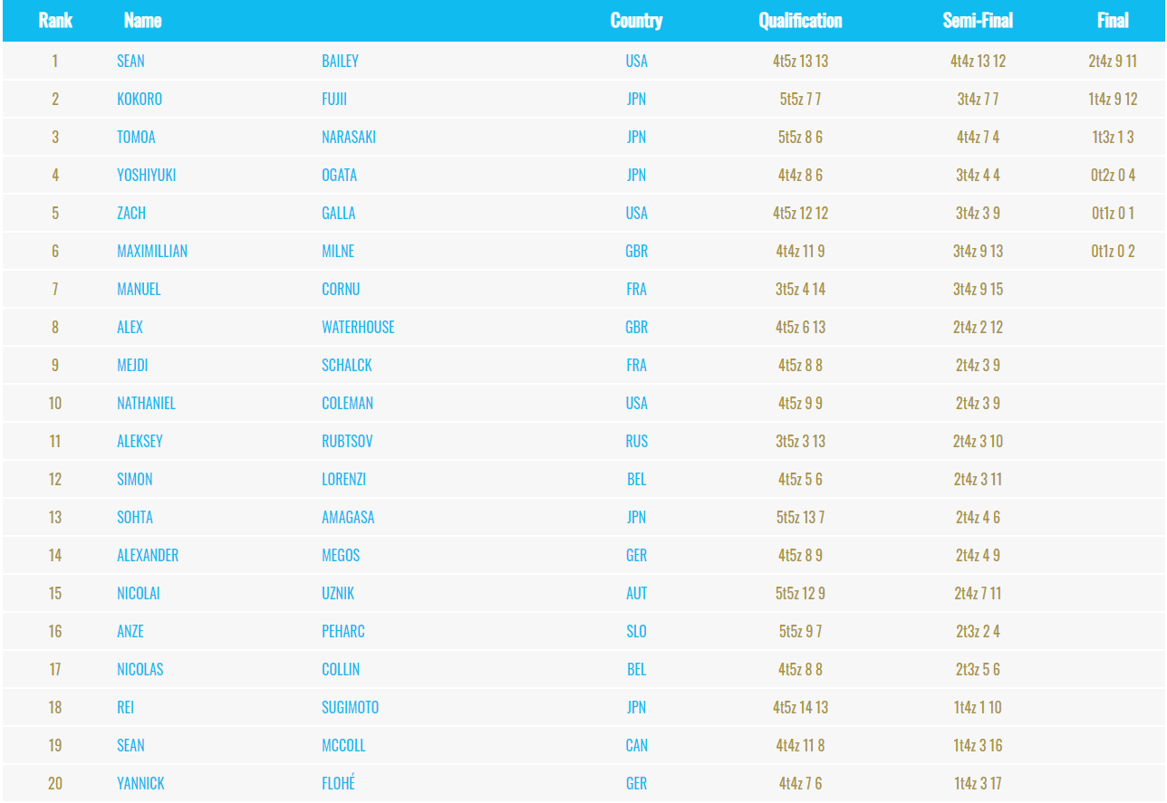The image size is (1167, 803).
Task: Open the MCCOLL surname link
Action: [343, 745]
